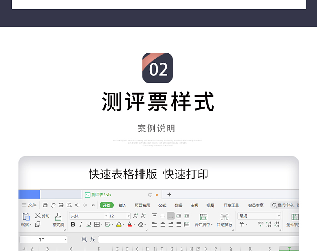Expand the 常规 number format dropdown

click(x=279, y=216)
